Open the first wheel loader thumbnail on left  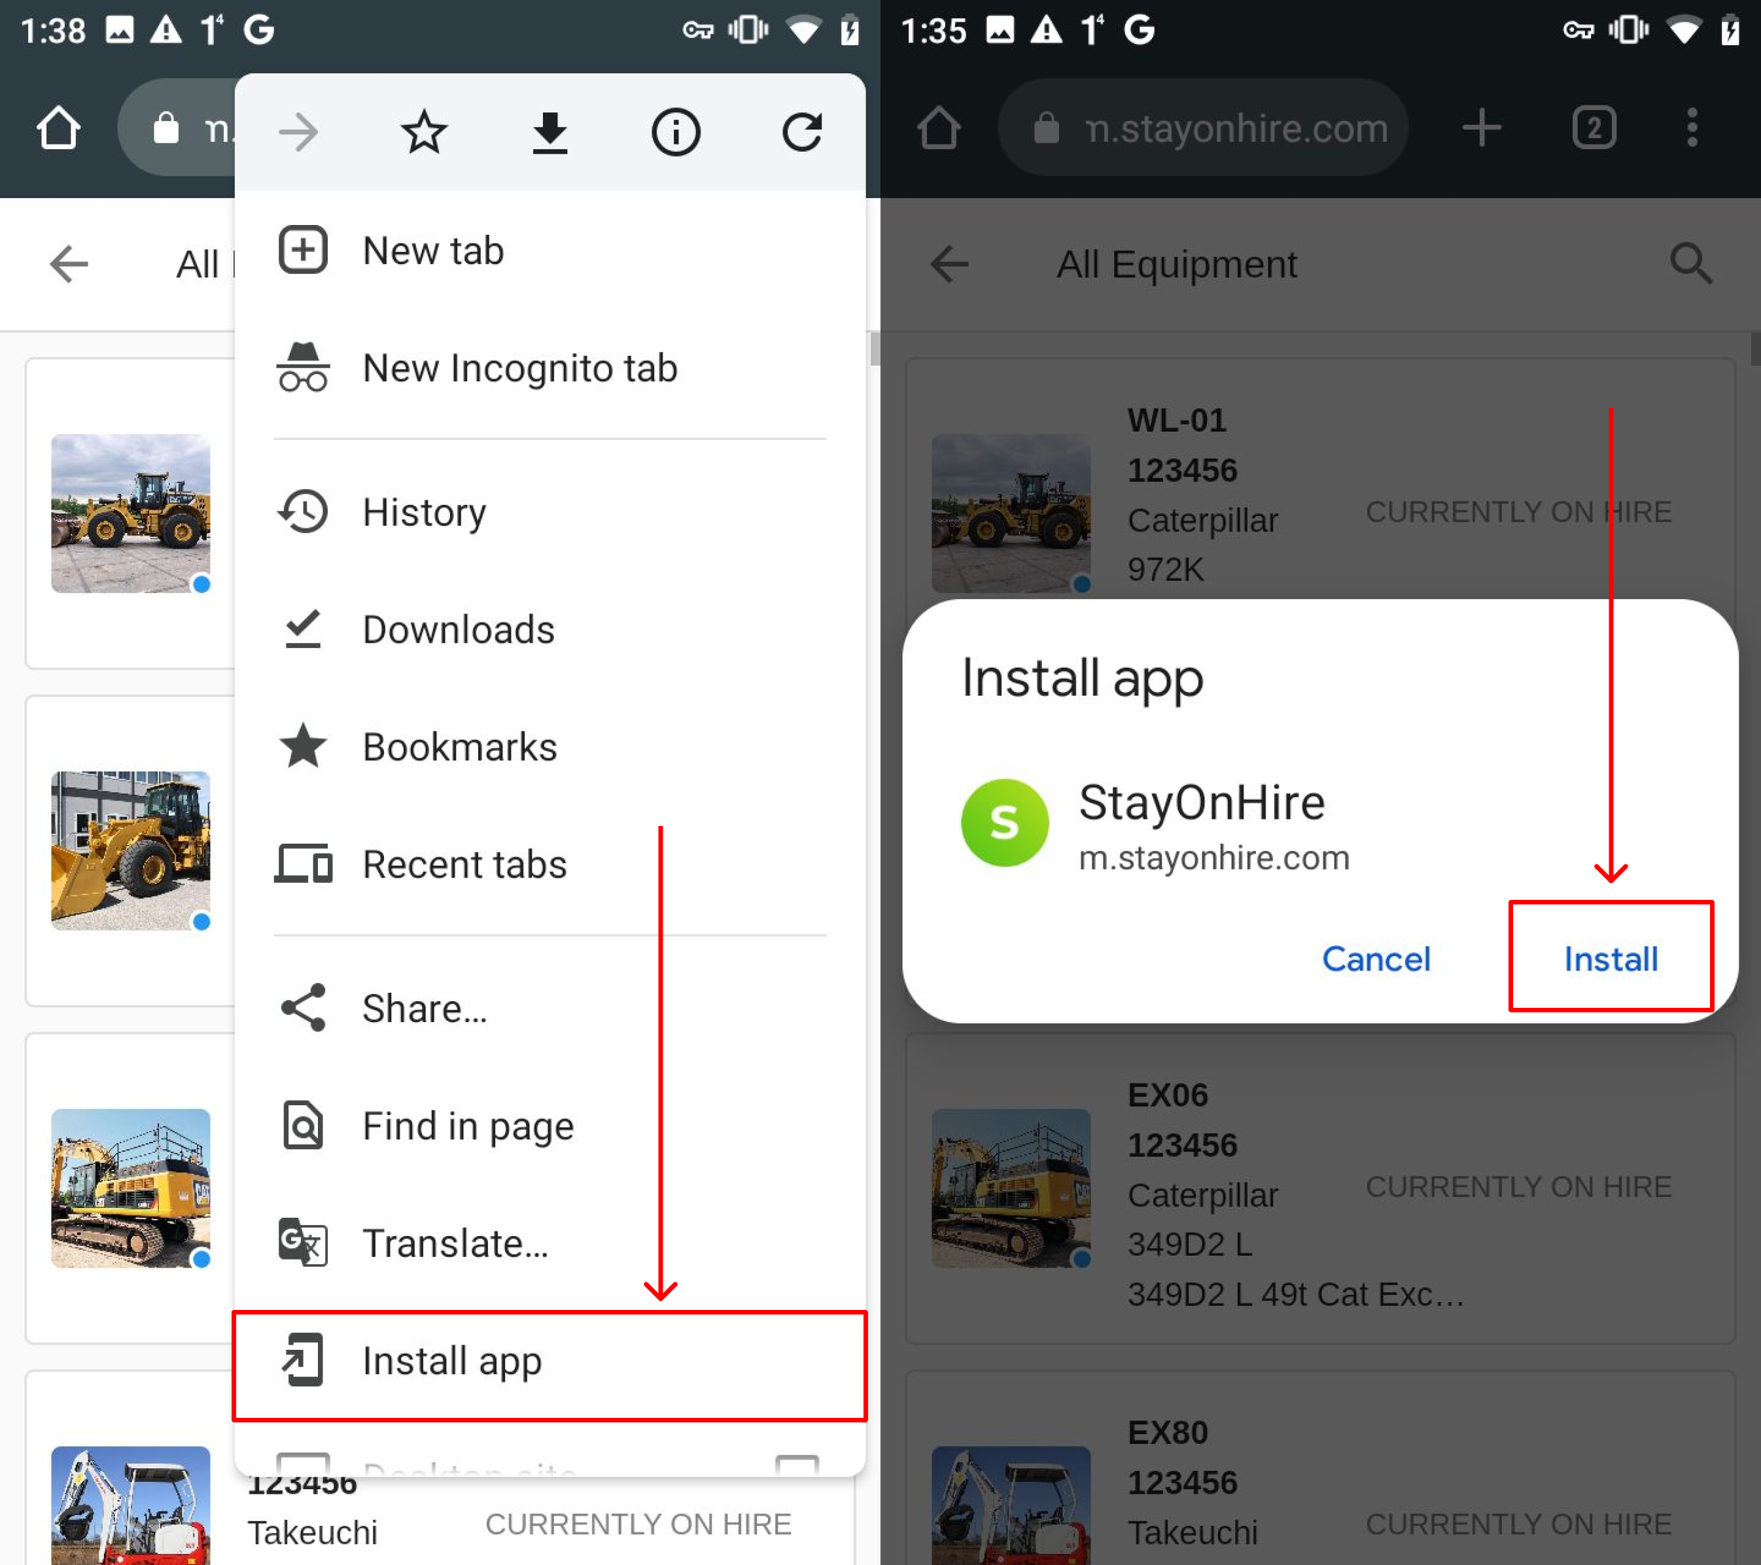(x=130, y=513)
